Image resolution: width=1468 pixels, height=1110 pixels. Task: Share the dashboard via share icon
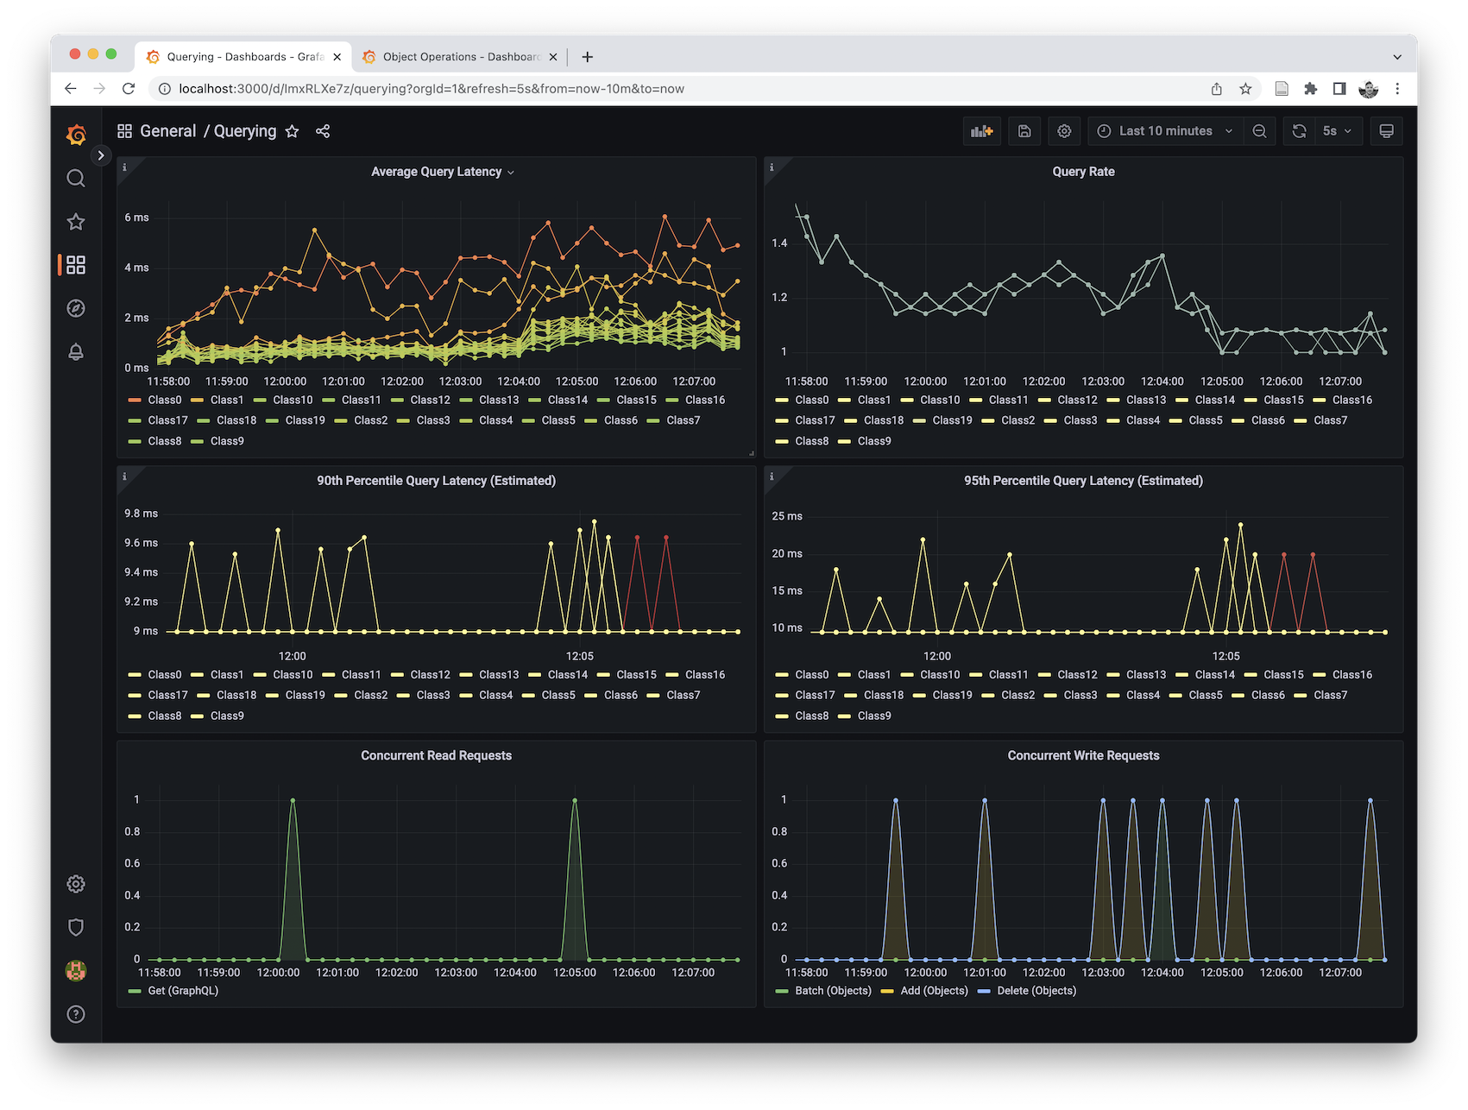(323, 131)
